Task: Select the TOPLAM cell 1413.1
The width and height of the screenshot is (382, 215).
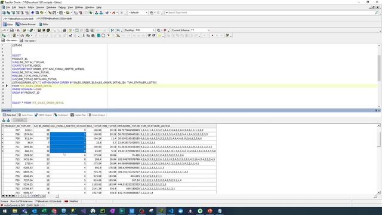Action: pos(26,130)
